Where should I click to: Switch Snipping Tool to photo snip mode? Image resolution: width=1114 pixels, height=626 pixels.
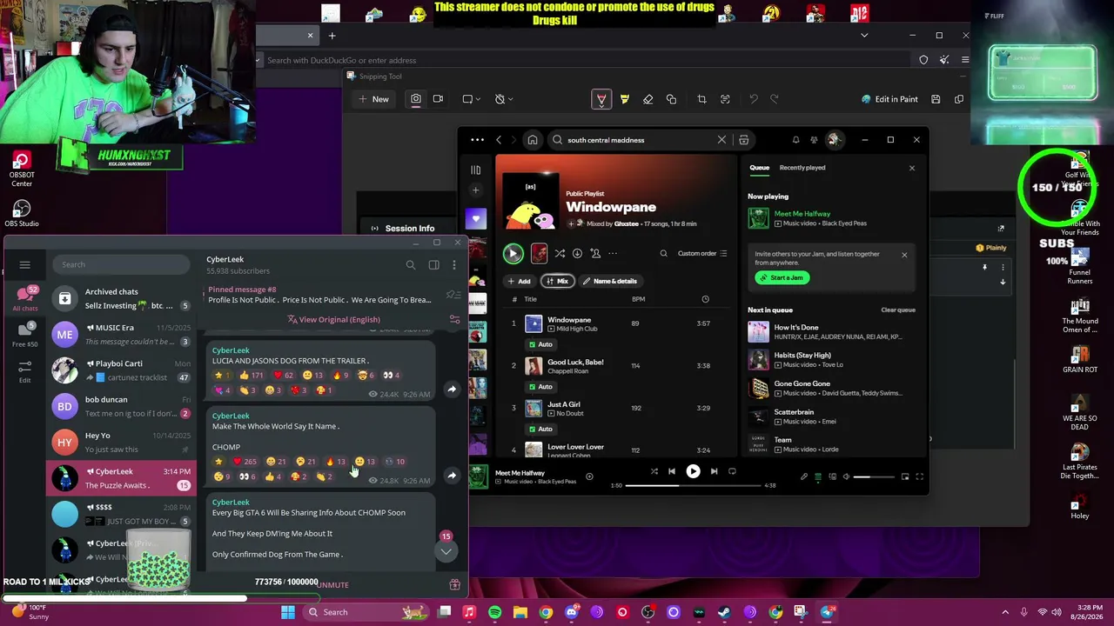(416, 99)
